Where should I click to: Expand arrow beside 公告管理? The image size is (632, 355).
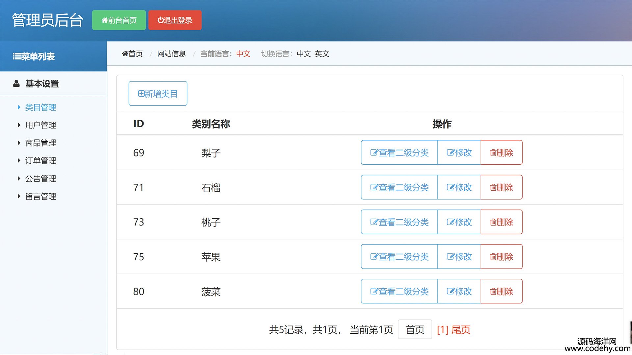[19, 178]
